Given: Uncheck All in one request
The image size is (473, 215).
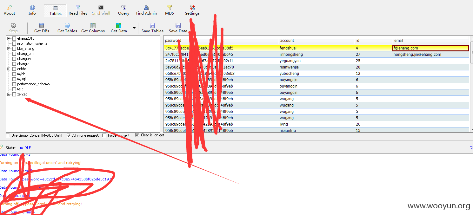Looking at the screenshot, I should click(x=69, y=135).
